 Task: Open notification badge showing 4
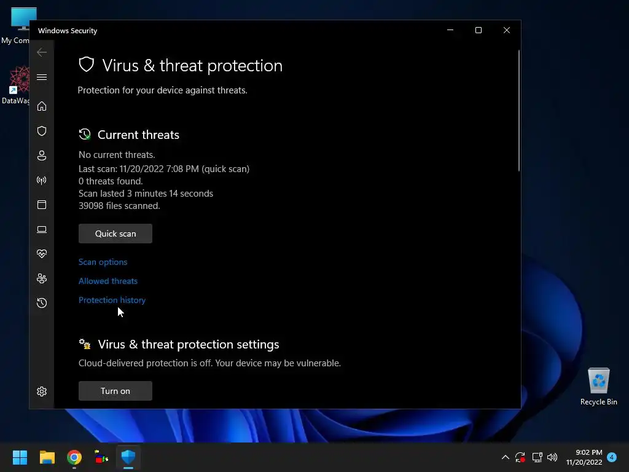[612, 457]
